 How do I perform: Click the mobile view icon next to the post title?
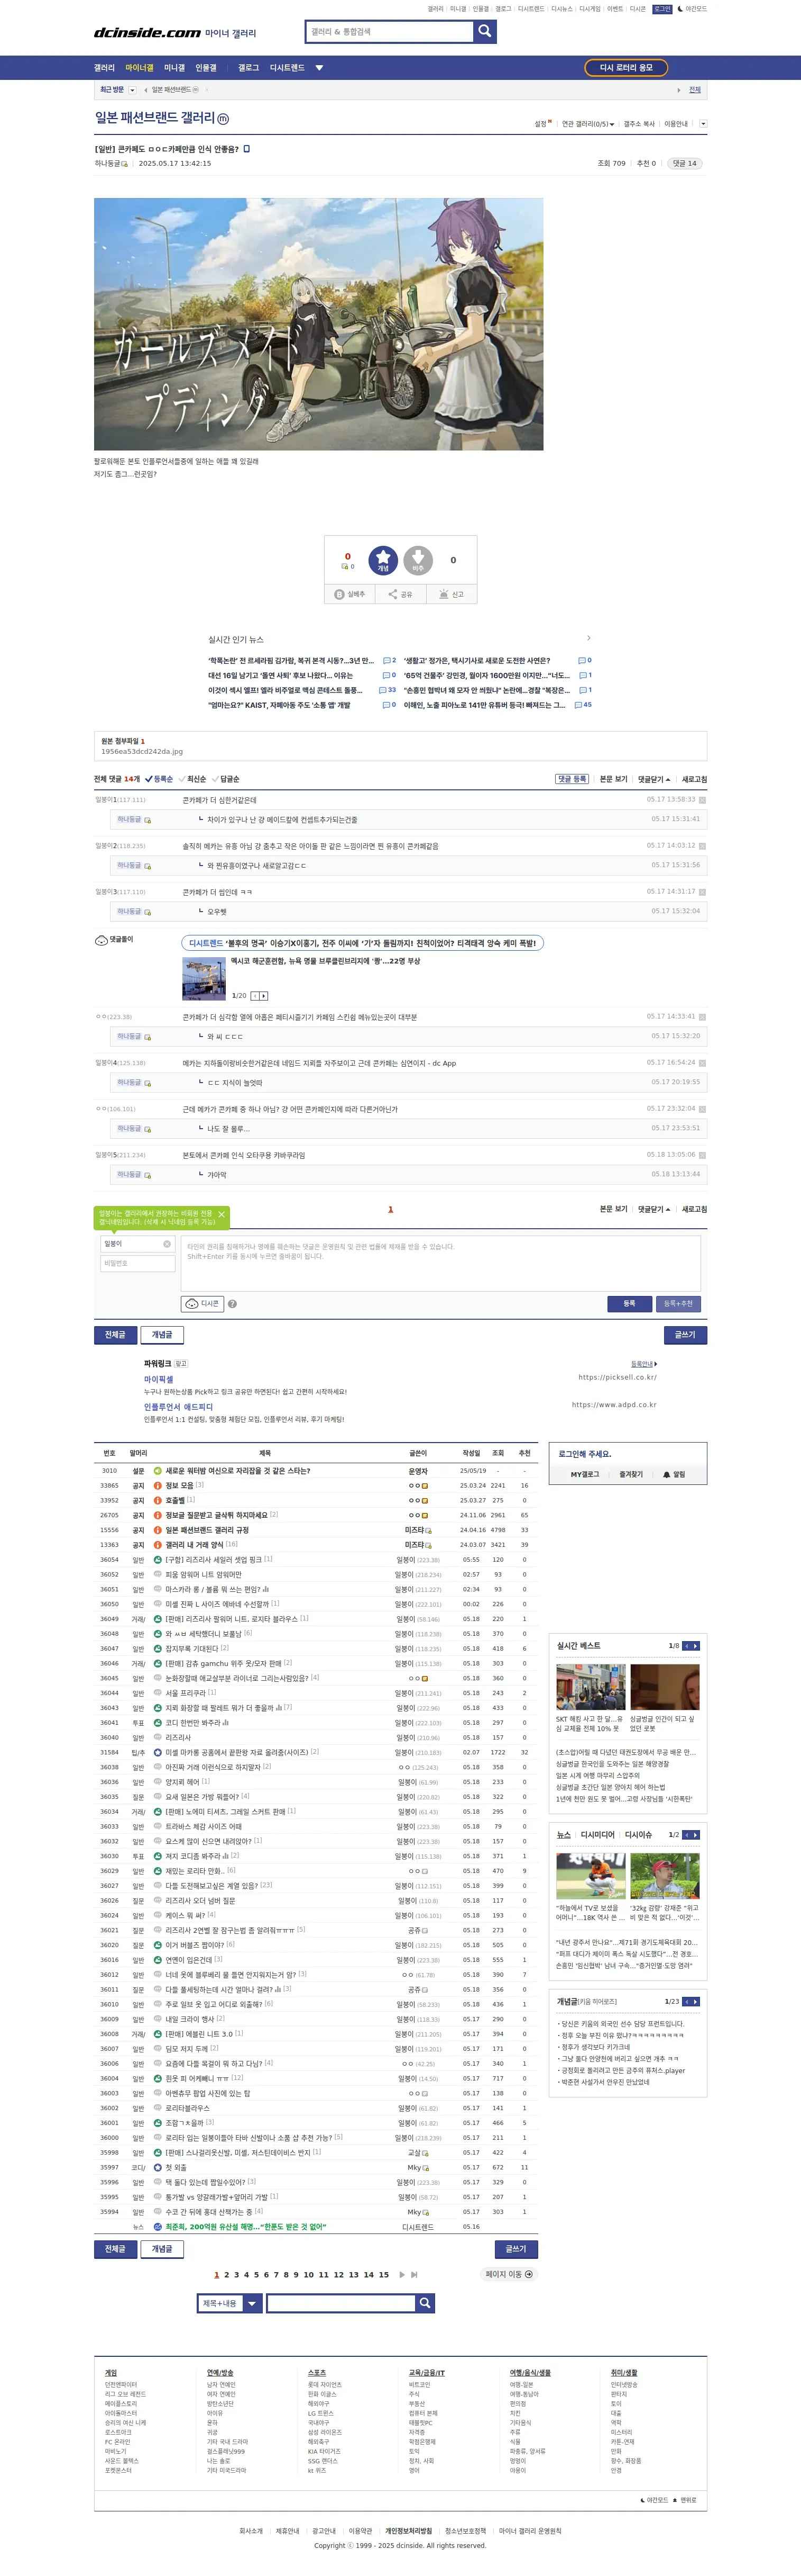(247, 149)
